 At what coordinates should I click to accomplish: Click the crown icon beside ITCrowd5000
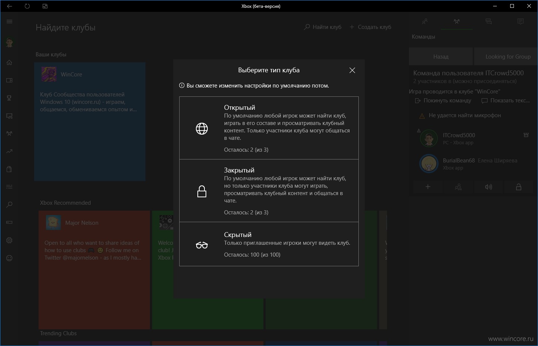pos(526,135)
